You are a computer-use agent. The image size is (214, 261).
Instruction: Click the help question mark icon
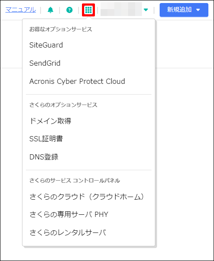coord(69,10)
